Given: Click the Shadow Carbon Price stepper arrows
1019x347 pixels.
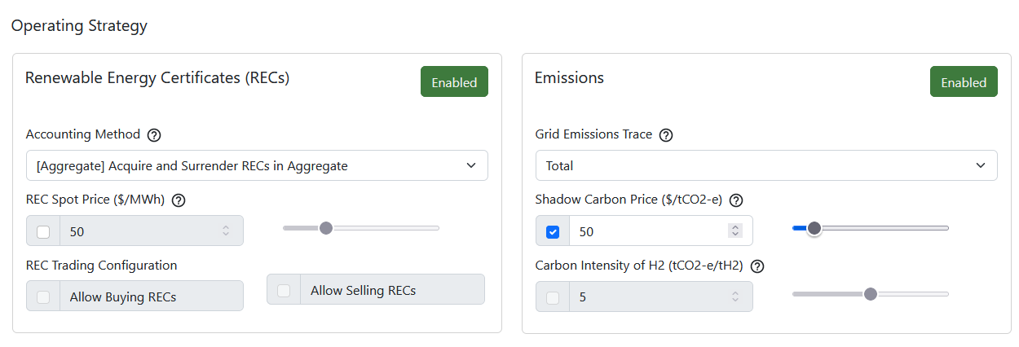Looking at the screenshot, I should (735, 231).
